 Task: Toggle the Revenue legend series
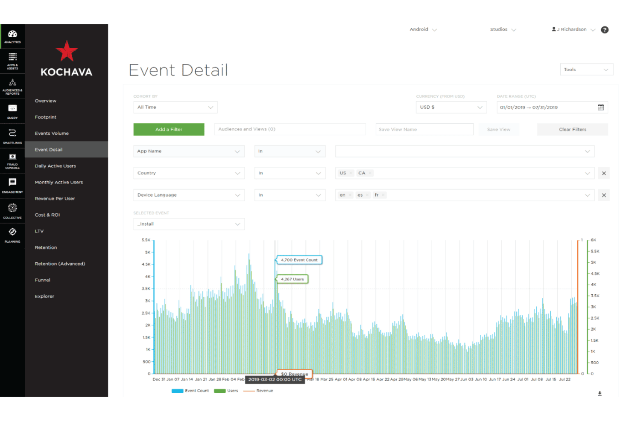pos(258,391)
